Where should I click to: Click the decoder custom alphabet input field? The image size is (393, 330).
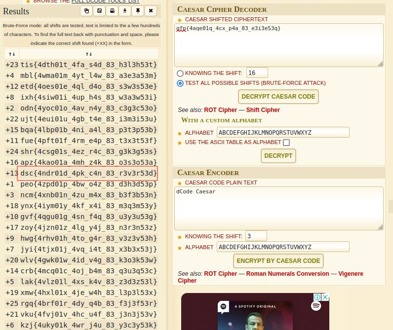283,132
